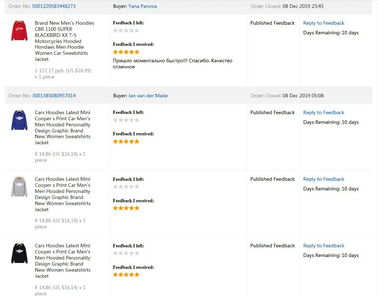
Task: Reply to Feedback for the red hoodie
Action: click(324, 23)
